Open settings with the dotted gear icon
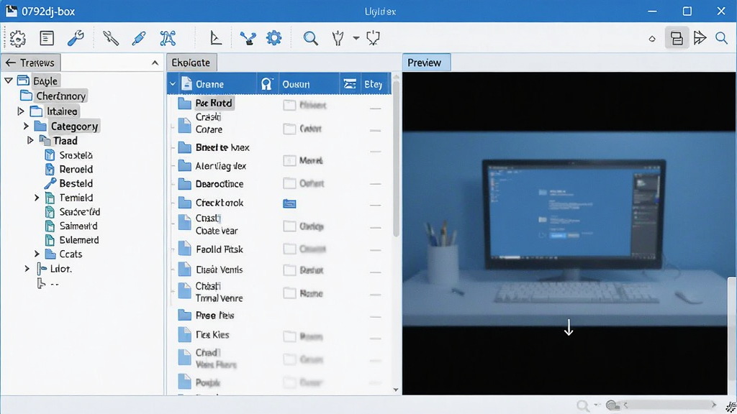The width and height of the screenshot is (737, 414). click(x=18, y=39)
